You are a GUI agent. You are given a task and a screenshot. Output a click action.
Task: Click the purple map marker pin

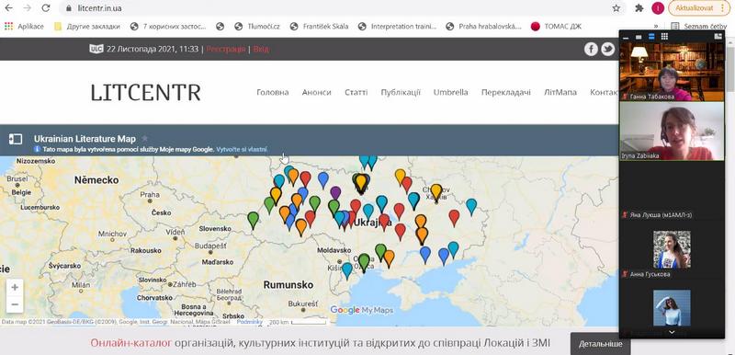[x=335, y=192]
